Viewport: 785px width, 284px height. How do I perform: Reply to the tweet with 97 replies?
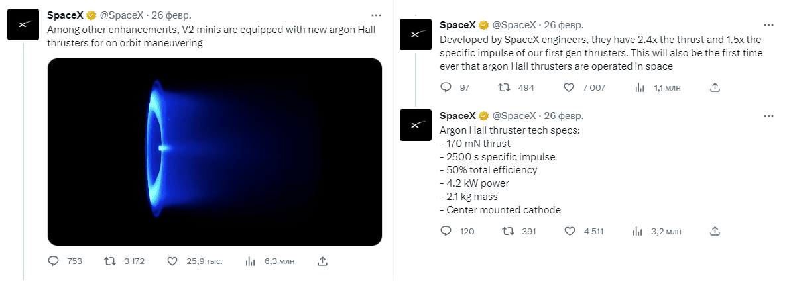coord(446,87)
